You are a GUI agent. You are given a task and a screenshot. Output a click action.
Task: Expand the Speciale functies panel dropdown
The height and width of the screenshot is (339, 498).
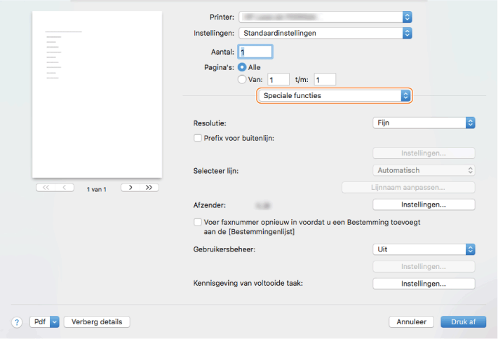click(334, 95)
